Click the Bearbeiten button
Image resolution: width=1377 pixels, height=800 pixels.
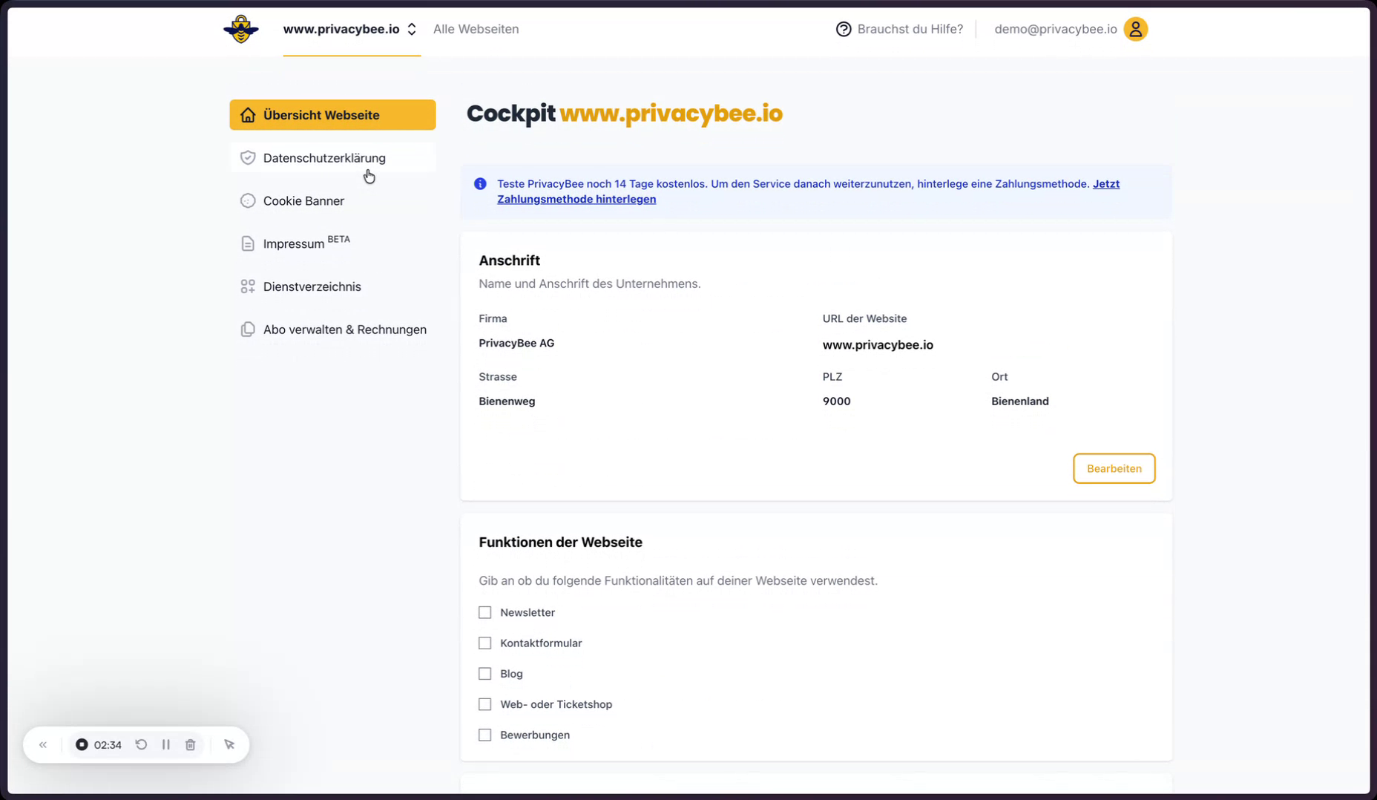click(1114, 468)
